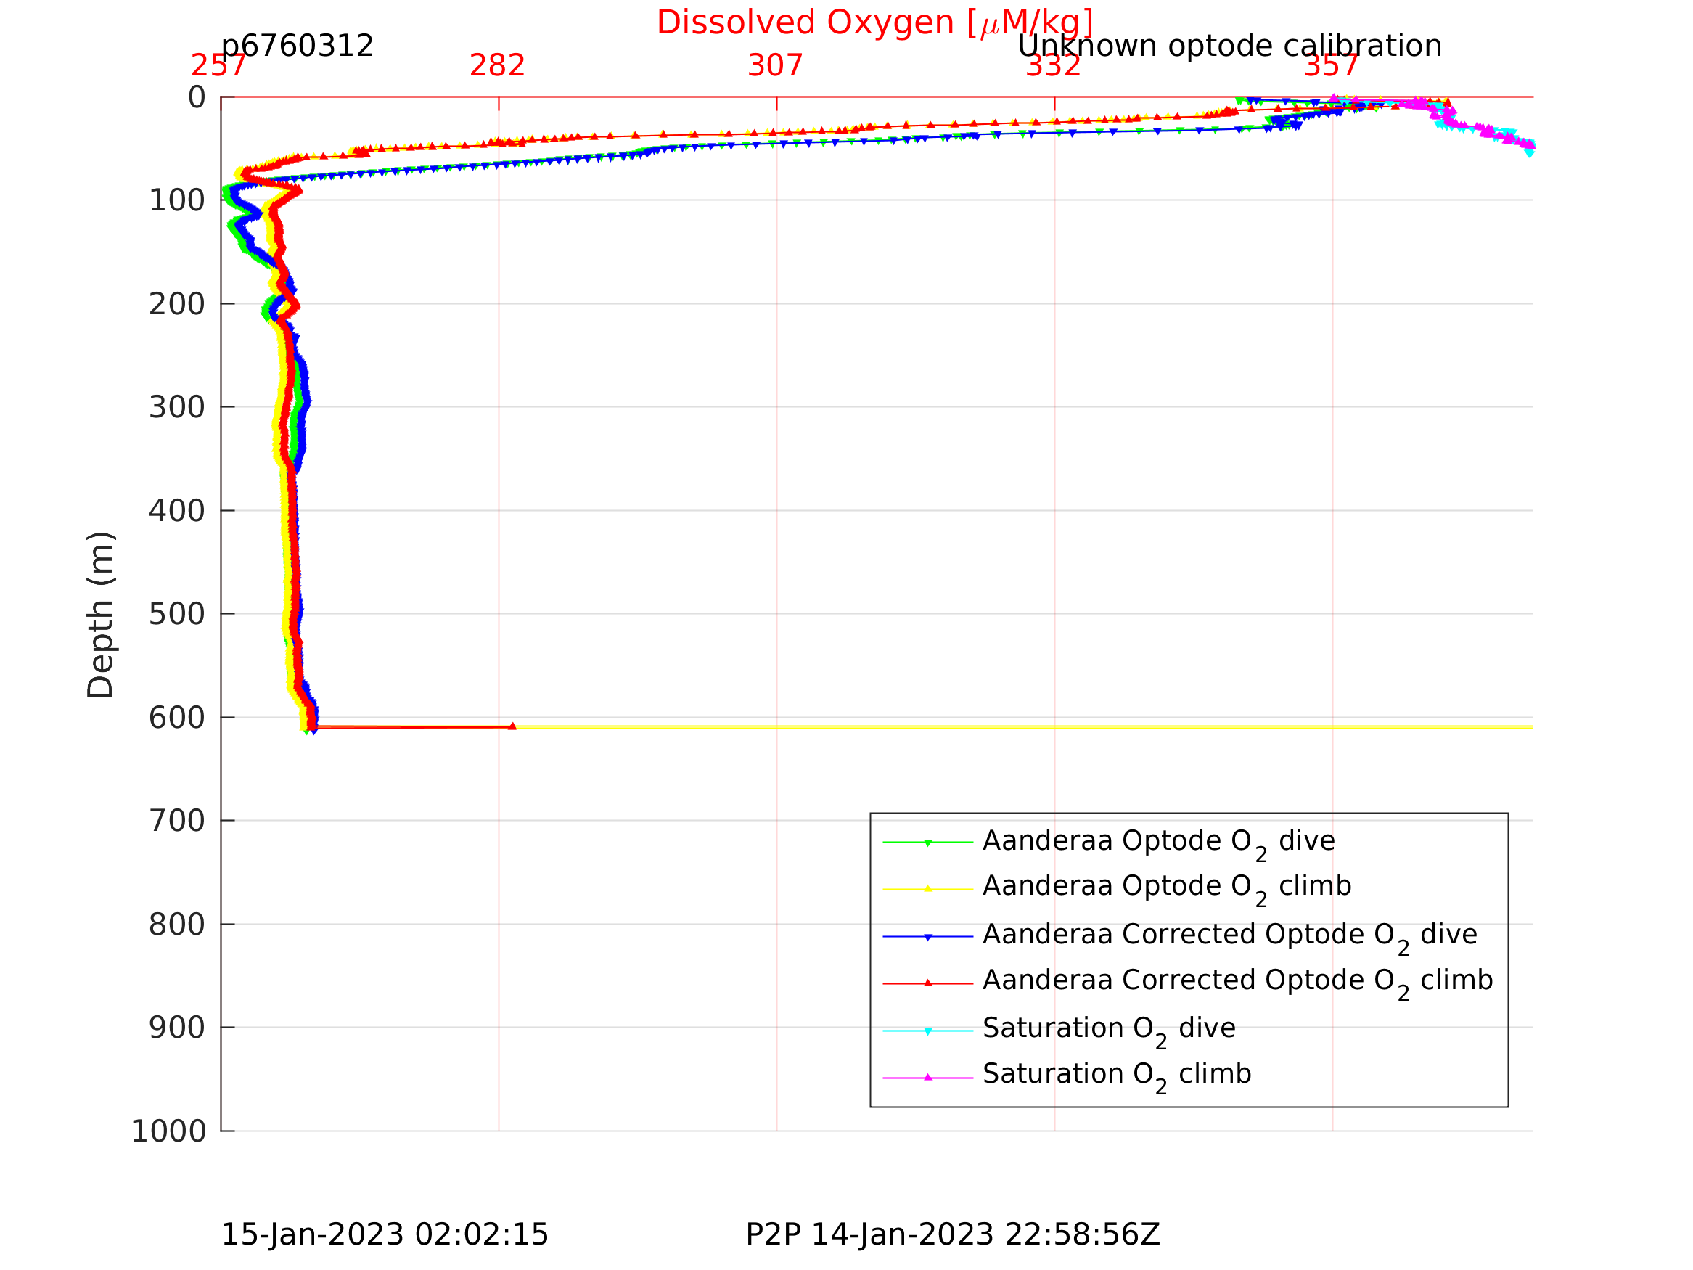Viewport: 1693px width, 1270px height.
Task: Click the oxygen axis tick label 357
Action: coord(1331,66)
